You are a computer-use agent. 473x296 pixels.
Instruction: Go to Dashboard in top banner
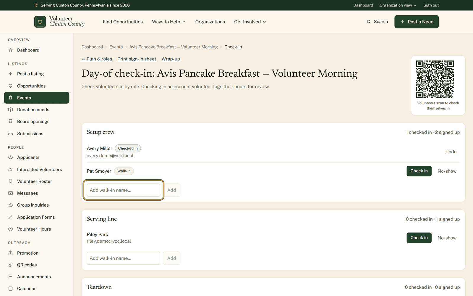click(363, 5)
